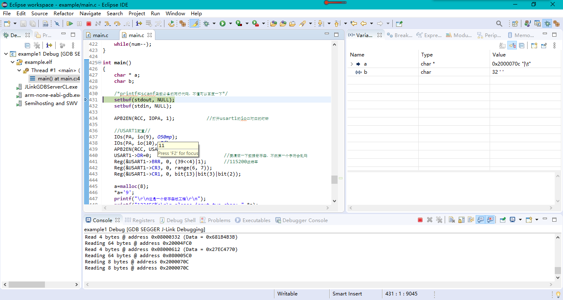Select the main() at main.c stack frame
This screenshot has width=563, height=300.
55,79
